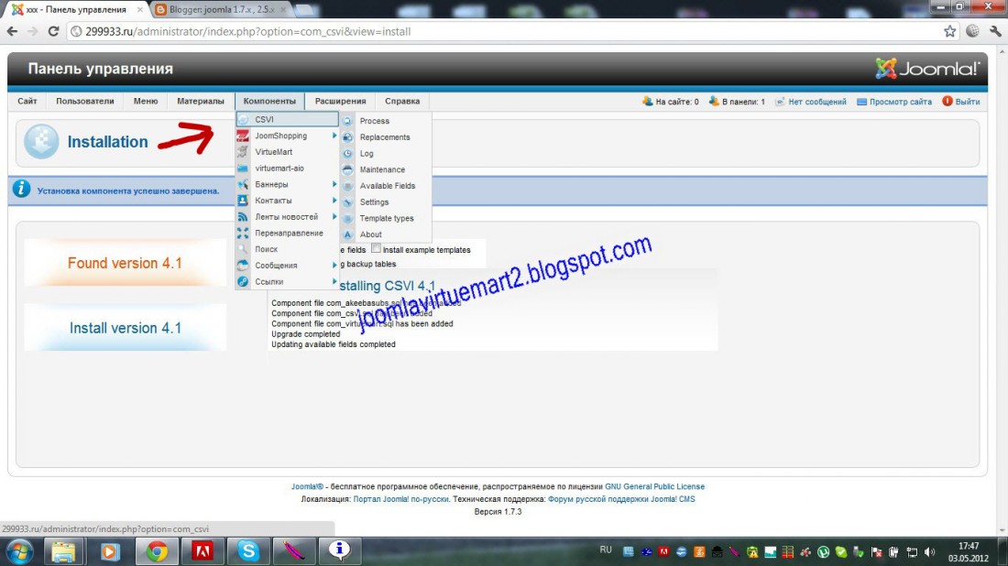This screenshot has height=566, width=1008.
Task: Click the Template types icon
Action: 348,219
